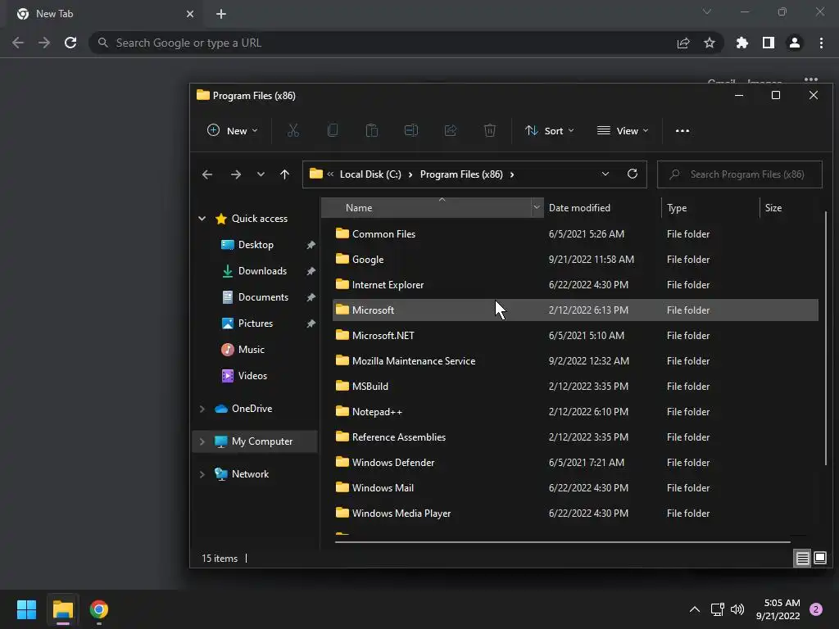Click the Rename icon in Explorer toolbar
Image resolution: width=839 pixels, height=629 pixels.
pos(411,130)
